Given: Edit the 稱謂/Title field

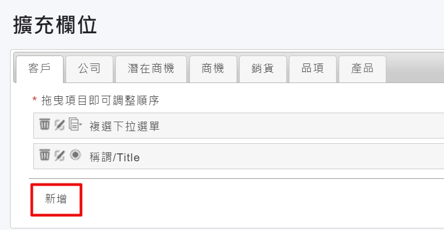Looking at the screenshot, I should tap(60, 155).
